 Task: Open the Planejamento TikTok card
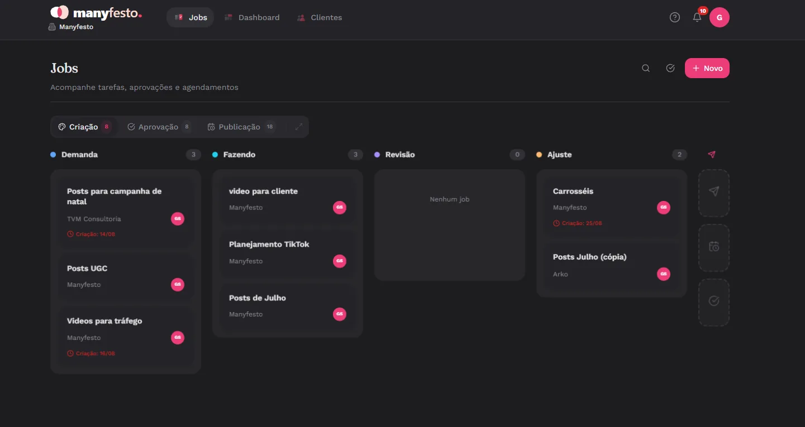[x=288, y=253]
